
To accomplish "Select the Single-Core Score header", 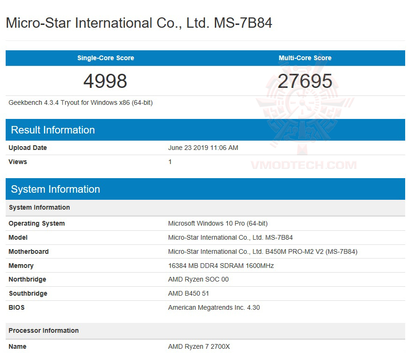I will tap(105, 58).
